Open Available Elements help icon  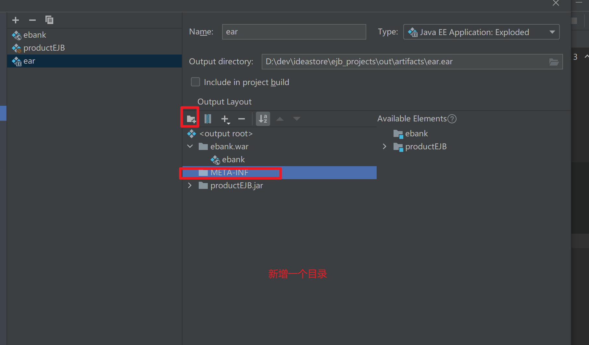(x=452, y=119)
